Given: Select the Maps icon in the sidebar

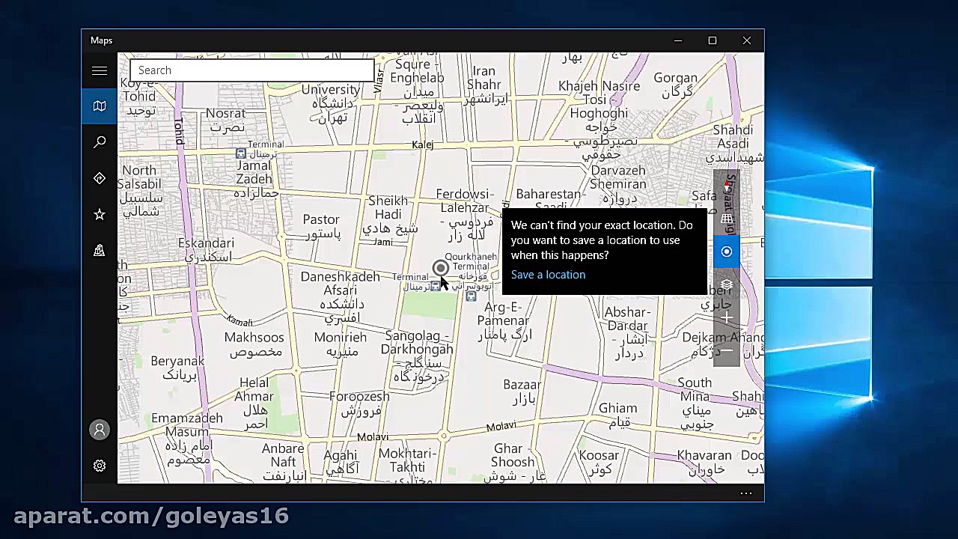Looking at the screenshot, I should [x=100, y=106].
